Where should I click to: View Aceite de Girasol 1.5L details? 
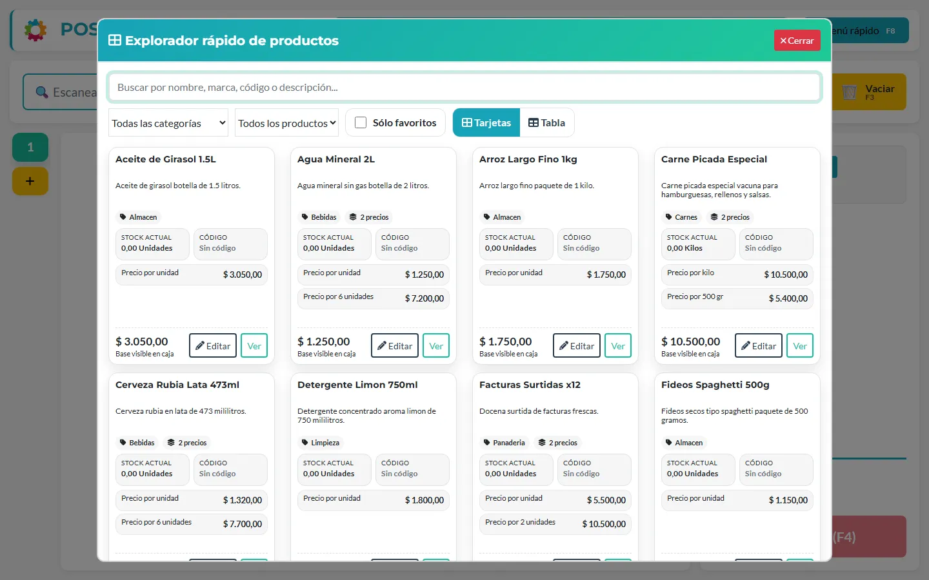point(254,345)
